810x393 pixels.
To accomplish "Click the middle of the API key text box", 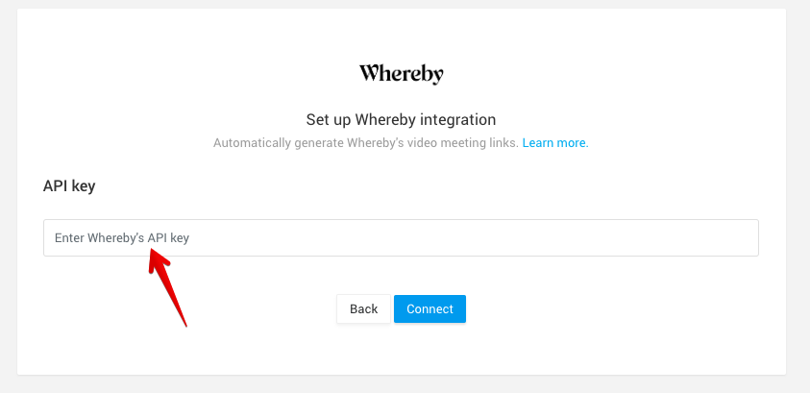I will coord(401,237).
